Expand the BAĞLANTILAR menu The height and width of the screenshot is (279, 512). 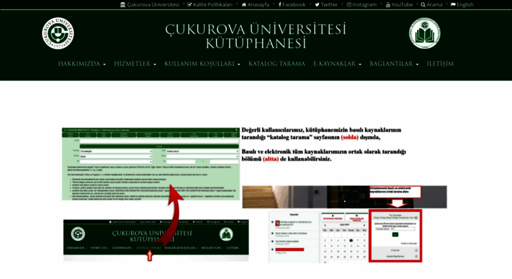(x=394, y=64)
